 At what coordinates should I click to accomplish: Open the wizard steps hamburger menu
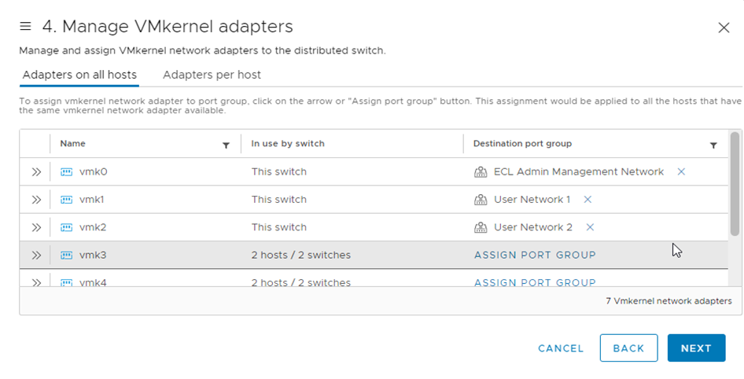[x=25, y=27]
